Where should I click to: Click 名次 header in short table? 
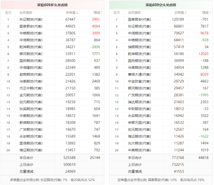[117, 13]
